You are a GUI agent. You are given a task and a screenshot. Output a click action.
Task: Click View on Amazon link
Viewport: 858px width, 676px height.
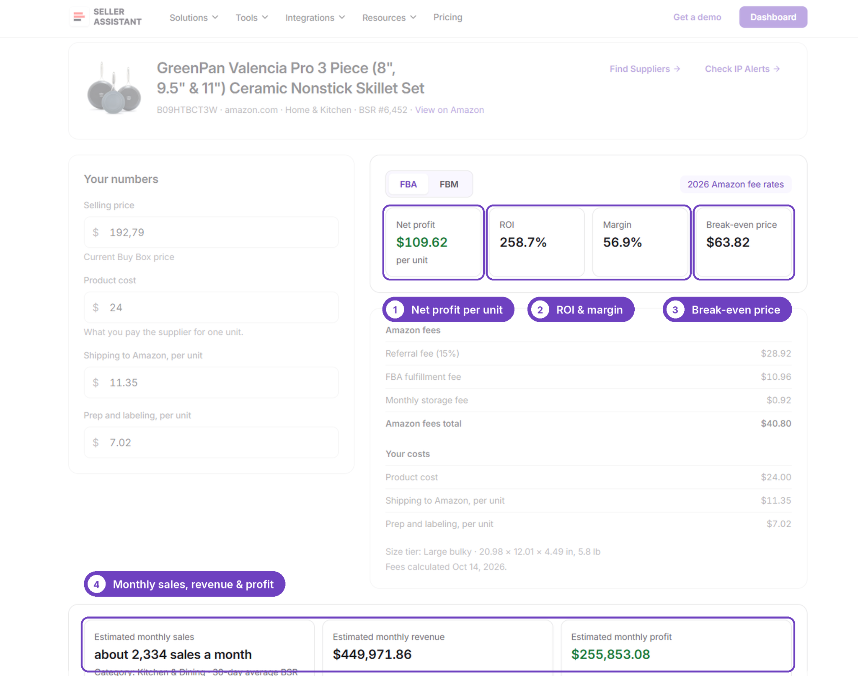coord(450,110)
